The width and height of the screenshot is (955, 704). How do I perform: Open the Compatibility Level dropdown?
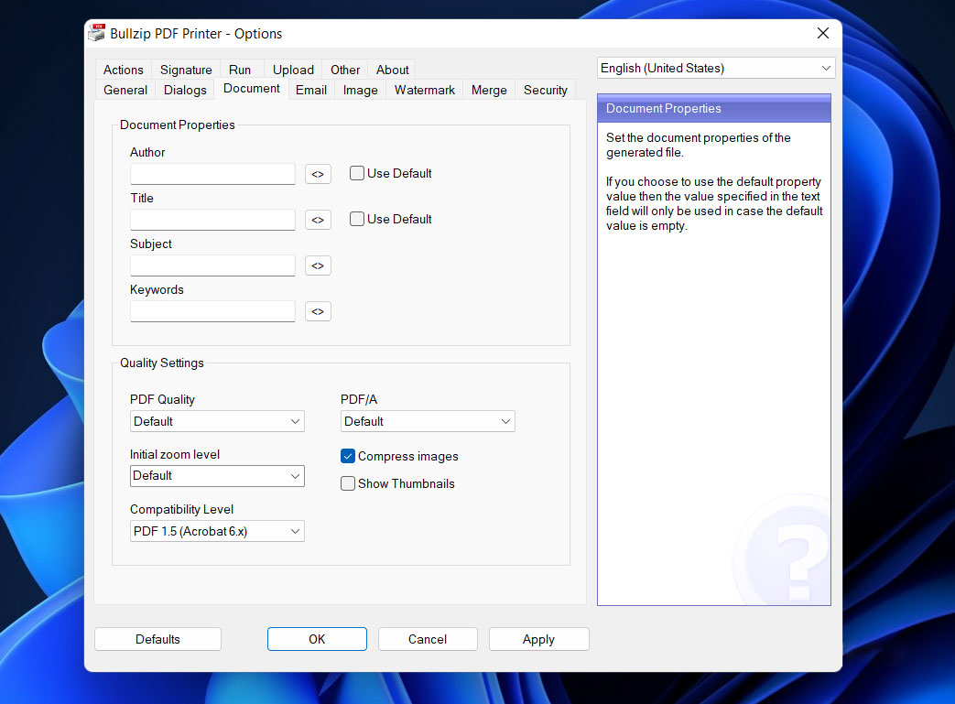tap(217, 531)
